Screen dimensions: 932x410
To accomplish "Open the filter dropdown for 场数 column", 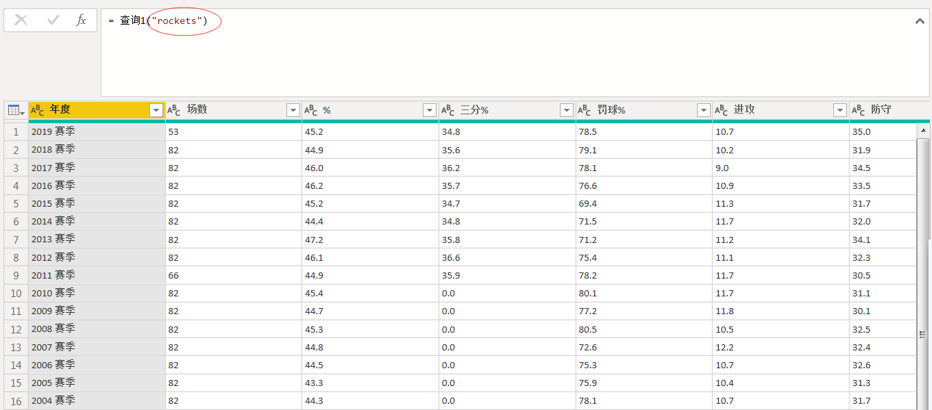I will [x=293, y=110].
